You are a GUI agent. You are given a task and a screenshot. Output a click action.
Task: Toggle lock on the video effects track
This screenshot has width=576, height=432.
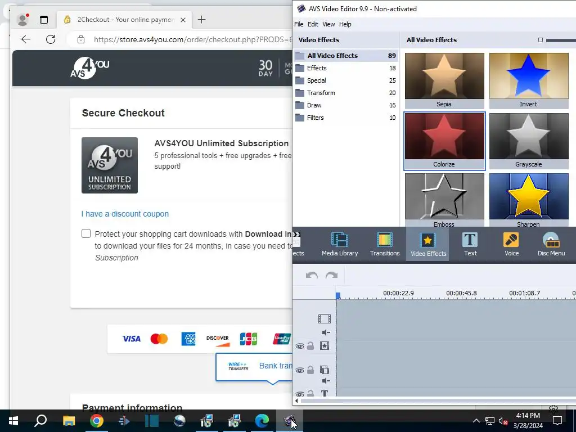click(310, 346)
